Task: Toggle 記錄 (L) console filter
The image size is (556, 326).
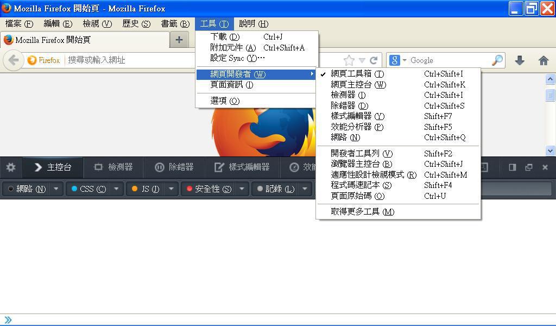Action: (x=275, y=189)
